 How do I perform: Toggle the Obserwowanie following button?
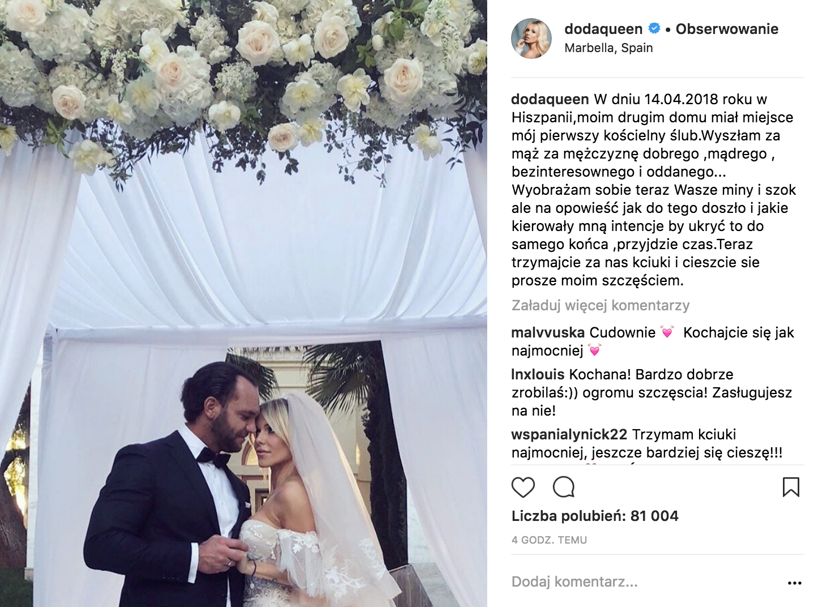(727, 29)
